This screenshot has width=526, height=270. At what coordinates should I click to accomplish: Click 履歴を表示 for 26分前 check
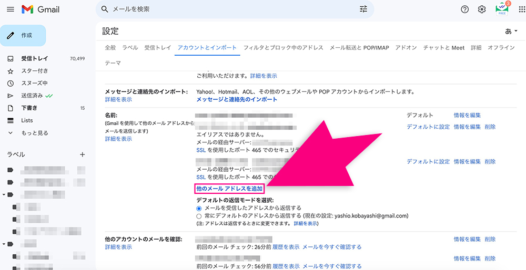click(x=286, y=247)
